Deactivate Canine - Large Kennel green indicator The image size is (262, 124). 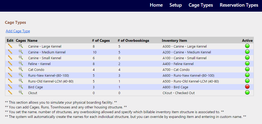(x=247, y=46)
